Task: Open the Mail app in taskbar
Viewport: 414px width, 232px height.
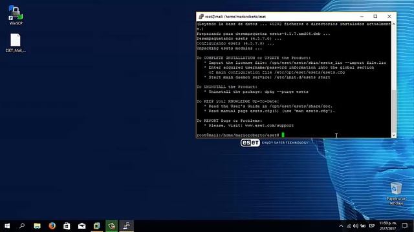Action: click(x=82, y=226)
